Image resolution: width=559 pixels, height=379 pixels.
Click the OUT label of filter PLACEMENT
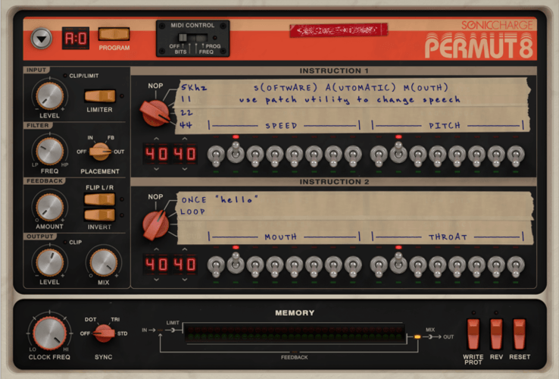[119, 152]
